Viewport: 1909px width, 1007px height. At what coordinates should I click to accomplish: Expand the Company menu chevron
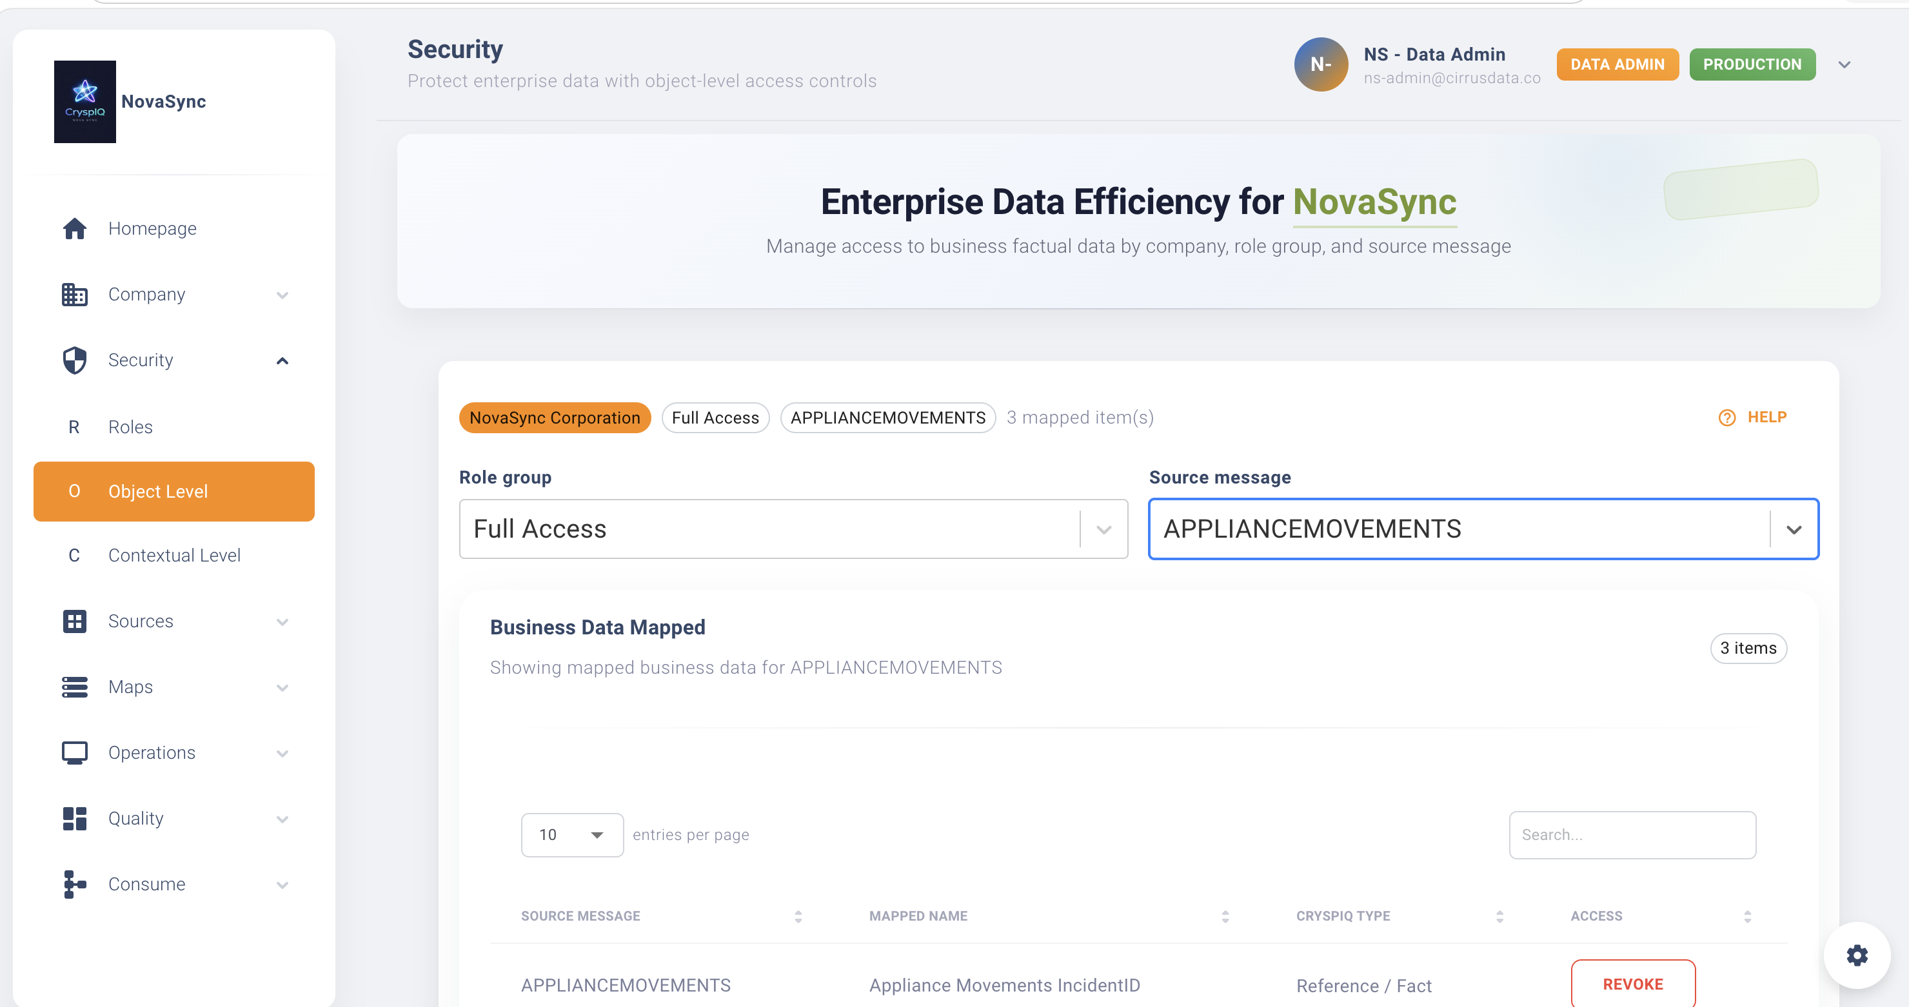point(282,295)
